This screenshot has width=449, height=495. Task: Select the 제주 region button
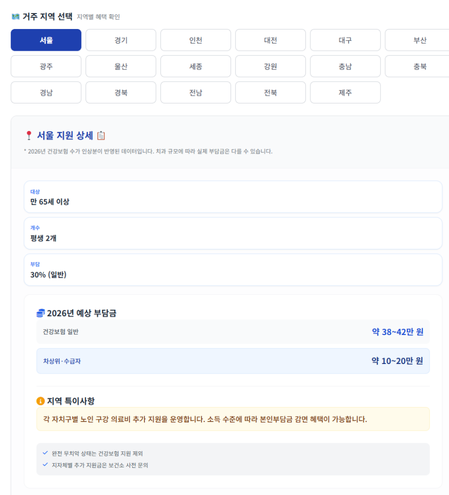(345, 92)
